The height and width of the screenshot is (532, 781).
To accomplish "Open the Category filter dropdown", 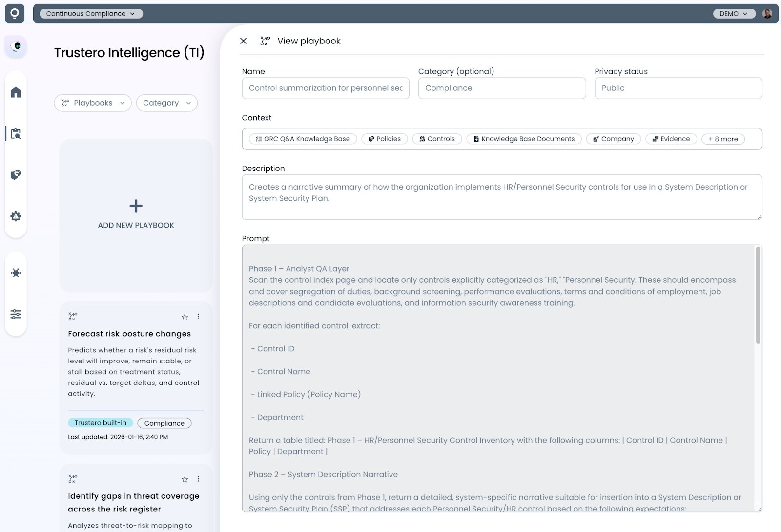I will [x=166, y=103].
